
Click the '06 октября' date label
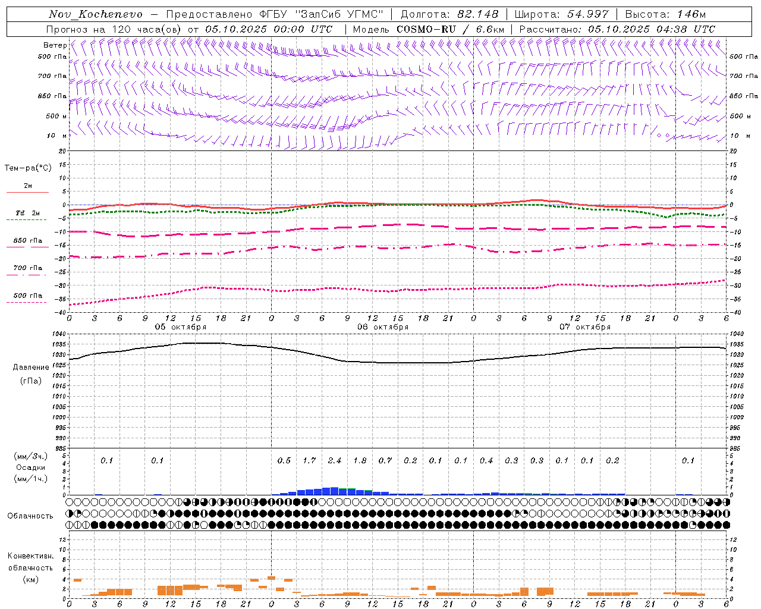point(383,327)
